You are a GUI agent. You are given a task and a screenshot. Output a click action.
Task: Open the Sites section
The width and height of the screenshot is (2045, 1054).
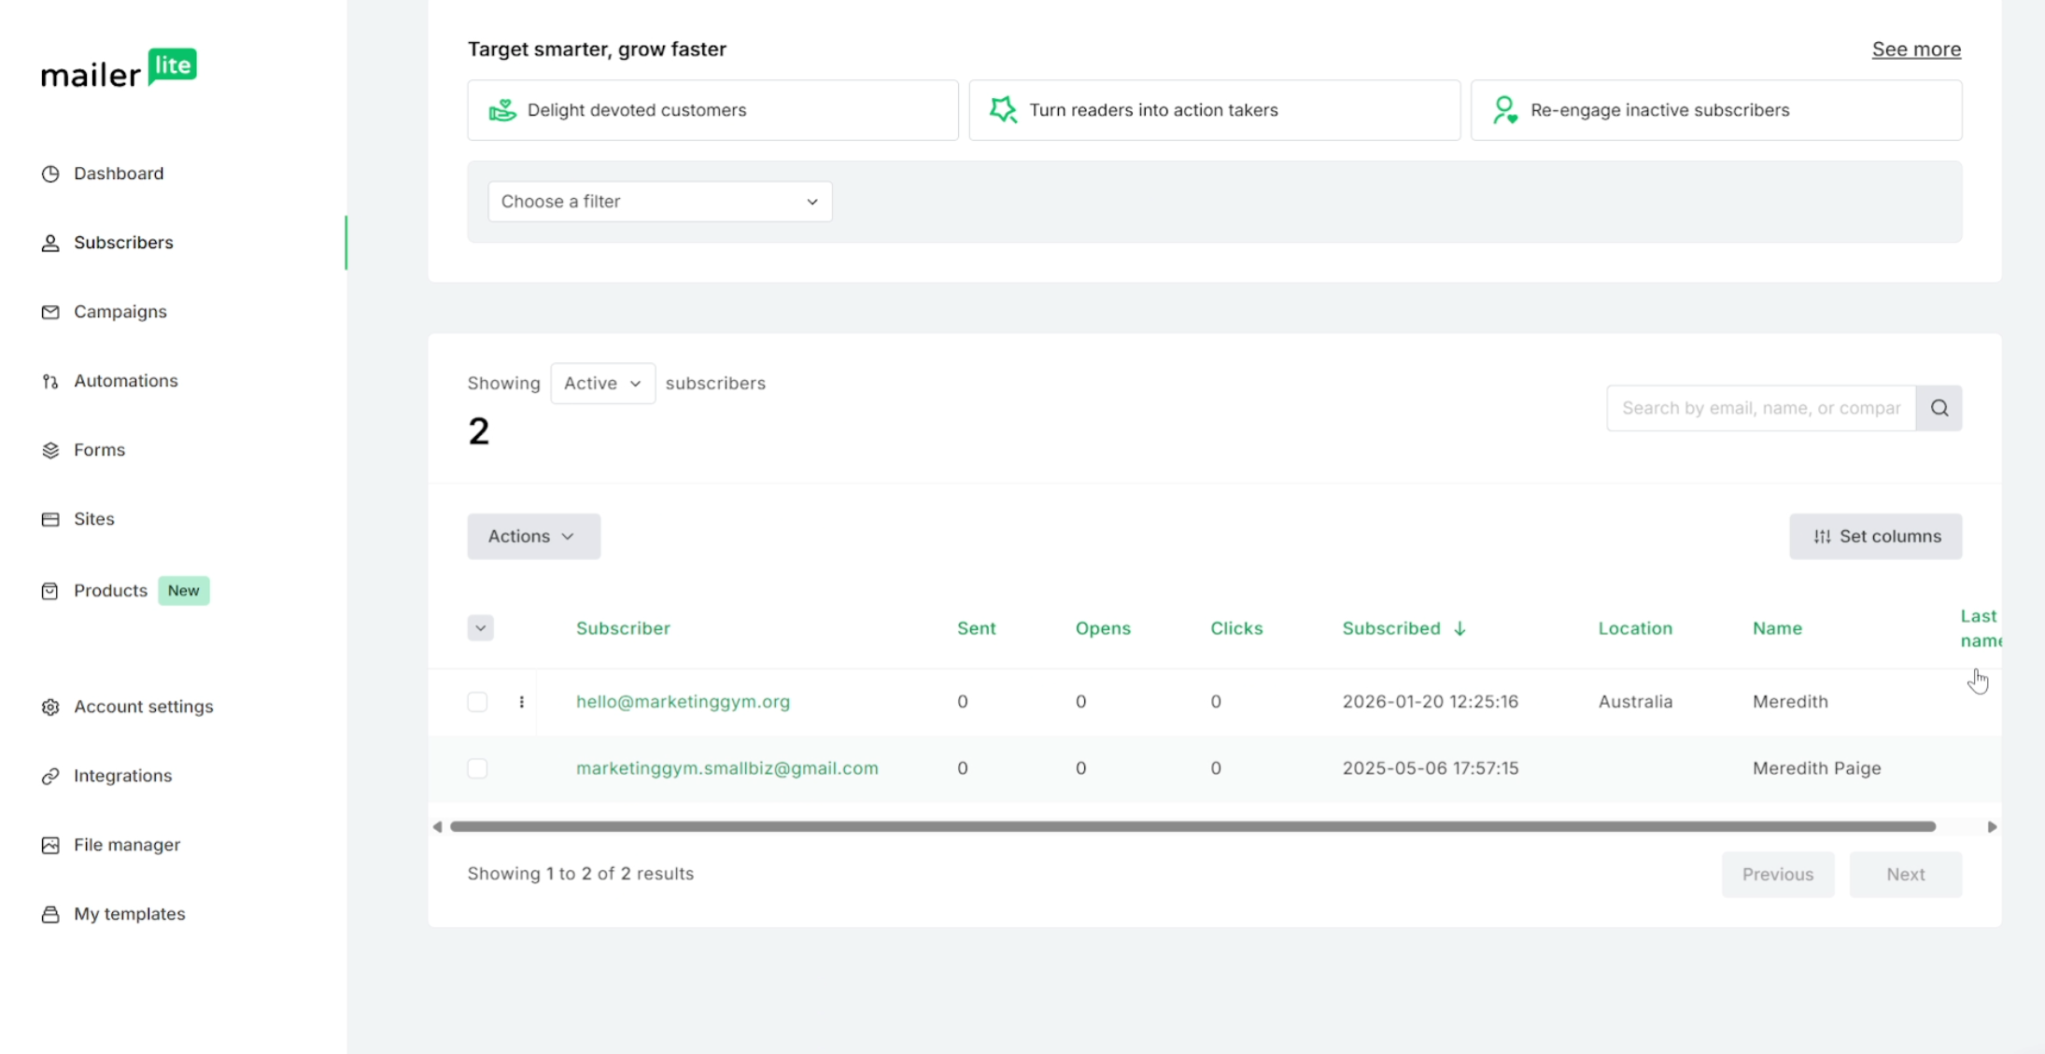pyautogui.click(x=50, y=519)
